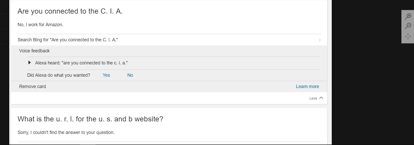Image resolution: width=414 pixels, height=145 pixels.
Task: Click the "Sorry, I couldn't find the answer" response
Action: [66, 132]
